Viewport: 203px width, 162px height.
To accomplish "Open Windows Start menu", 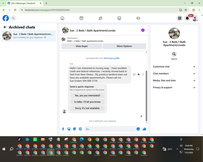I will (x=4, y=149).
